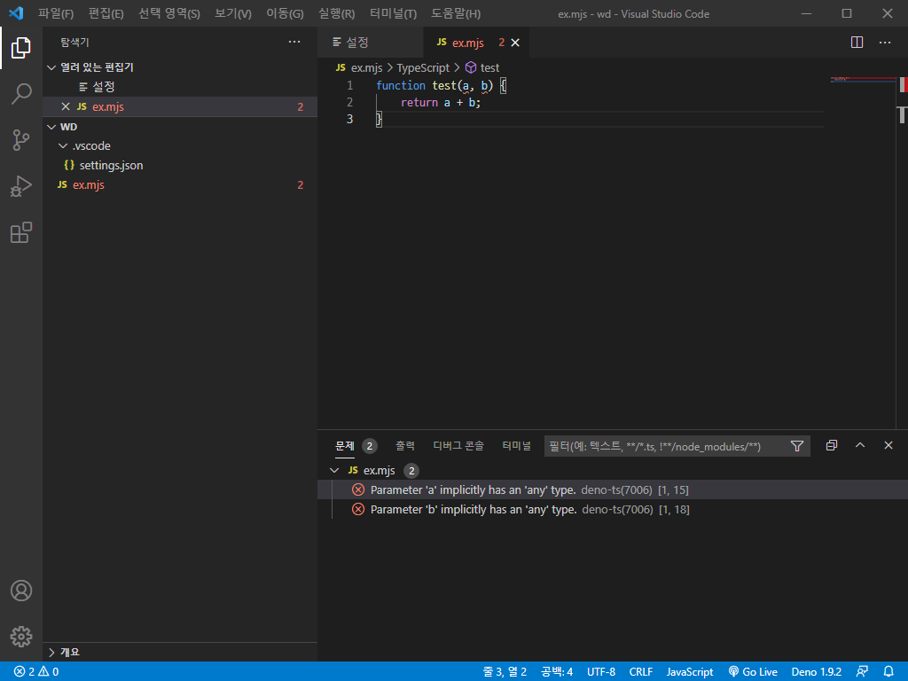Toggle the problems filter funnel icon
Screen dimensions: 908x681
(797, 446)
